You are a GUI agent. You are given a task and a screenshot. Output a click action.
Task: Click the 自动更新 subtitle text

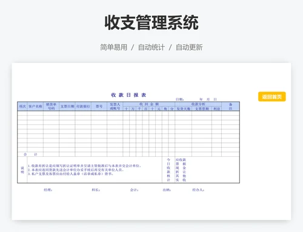(189, 47)
